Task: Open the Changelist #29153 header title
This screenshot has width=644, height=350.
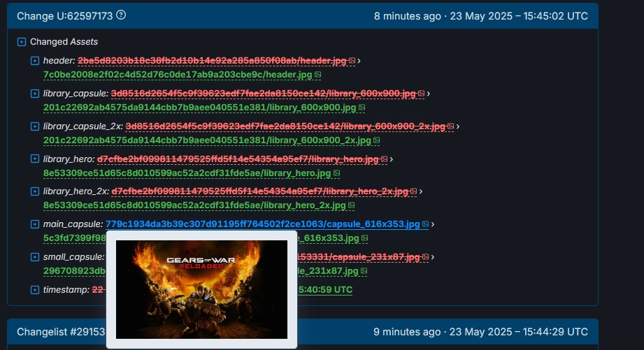Action: pos(61,332)
